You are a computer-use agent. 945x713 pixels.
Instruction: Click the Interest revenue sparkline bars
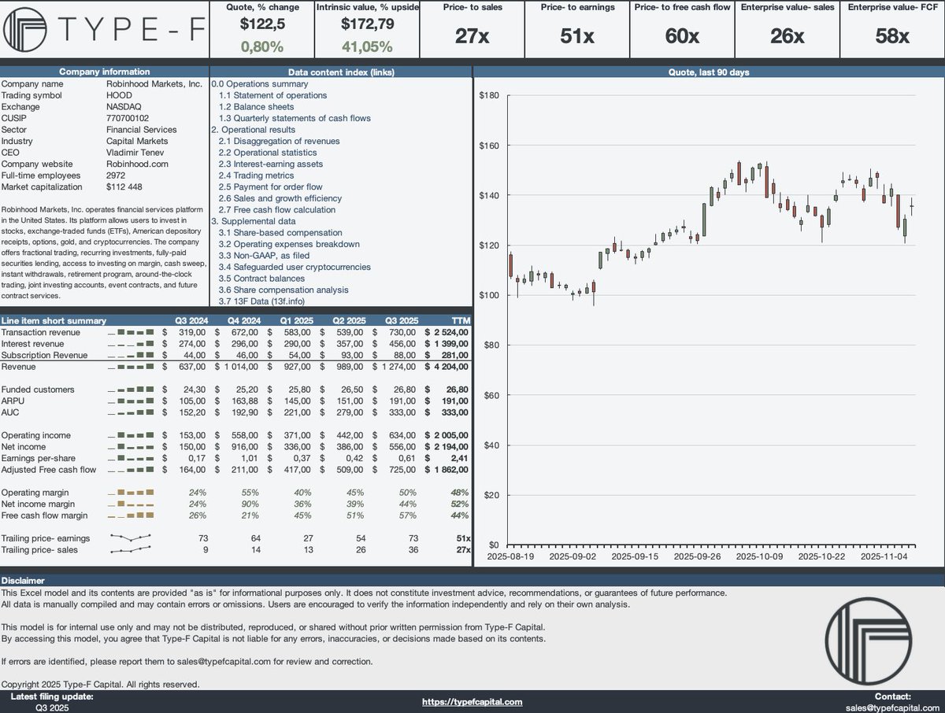coord(130,344)
